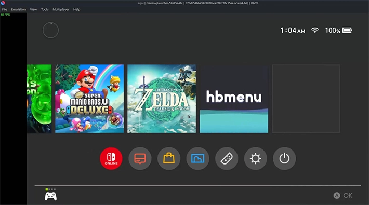The image size is (369, 205).
Task: Open the Emulation menu
Action: pos(18,9)
